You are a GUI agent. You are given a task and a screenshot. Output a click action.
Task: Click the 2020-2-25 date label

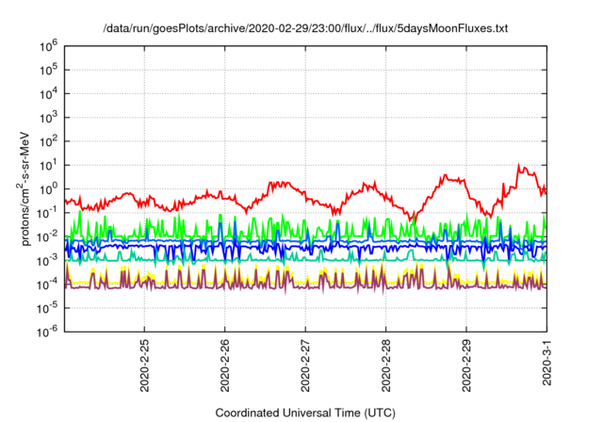[144, 365]
